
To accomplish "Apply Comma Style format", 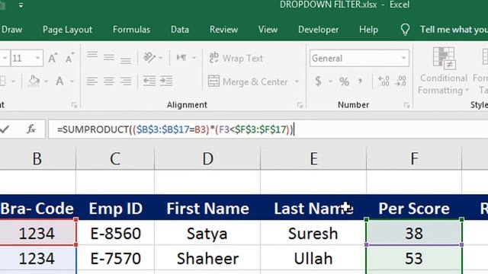I will (360, 81).
